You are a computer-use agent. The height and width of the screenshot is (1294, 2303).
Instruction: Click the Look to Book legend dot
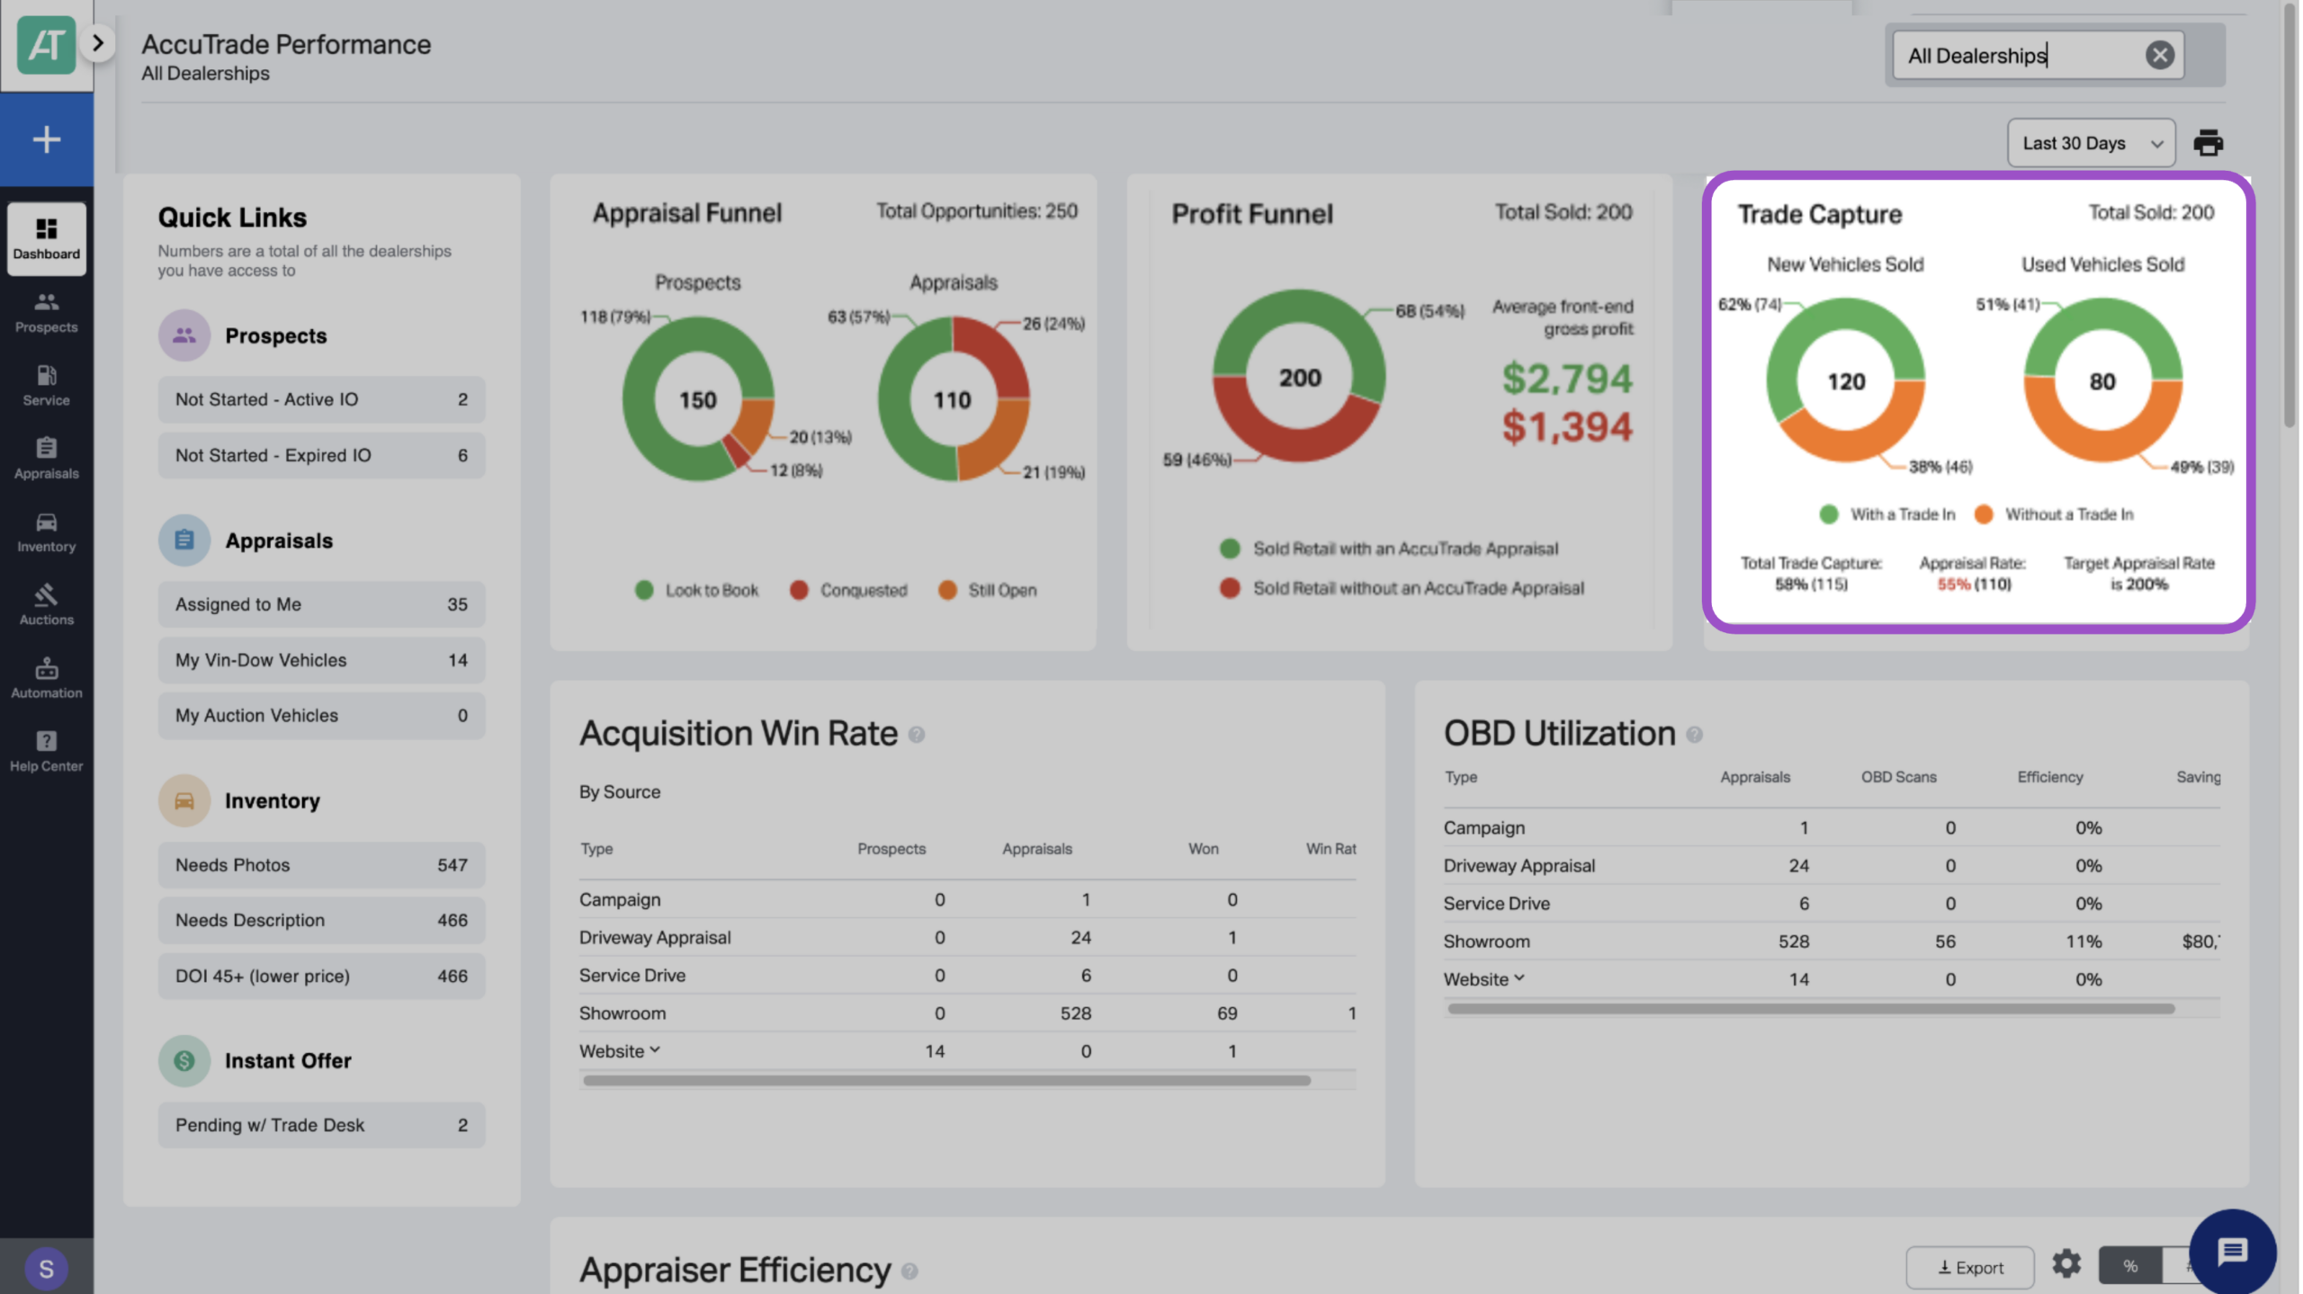tap(644, 591)
